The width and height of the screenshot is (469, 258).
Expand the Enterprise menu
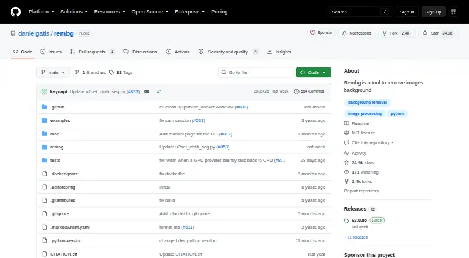pyautogui.click(x=189, y=12)
